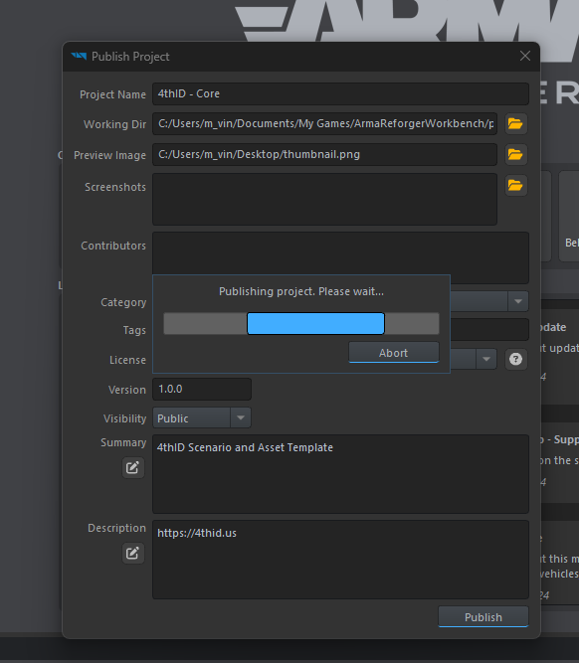Click the blue publishing progress bar
579x663 pixels.
(315, 324)
